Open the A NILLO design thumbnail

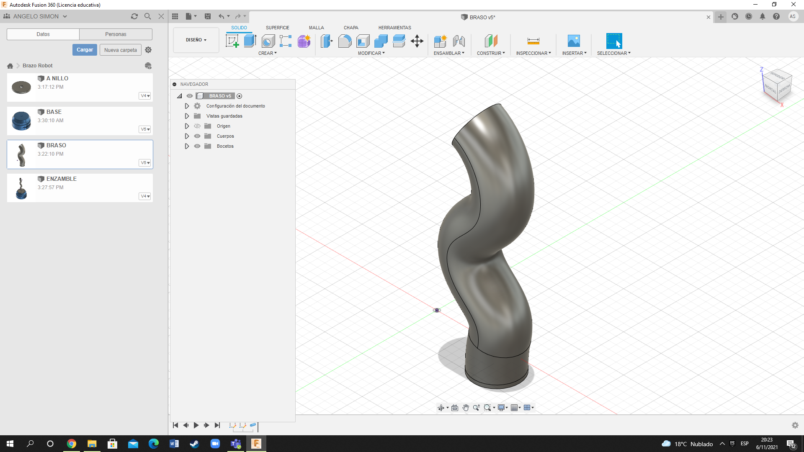[21, 87]
